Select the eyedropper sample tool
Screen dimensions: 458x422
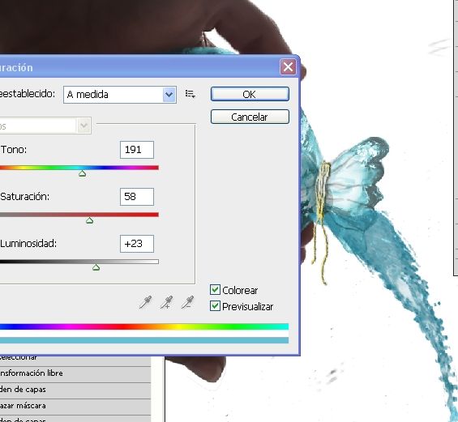tap(145, 302)
